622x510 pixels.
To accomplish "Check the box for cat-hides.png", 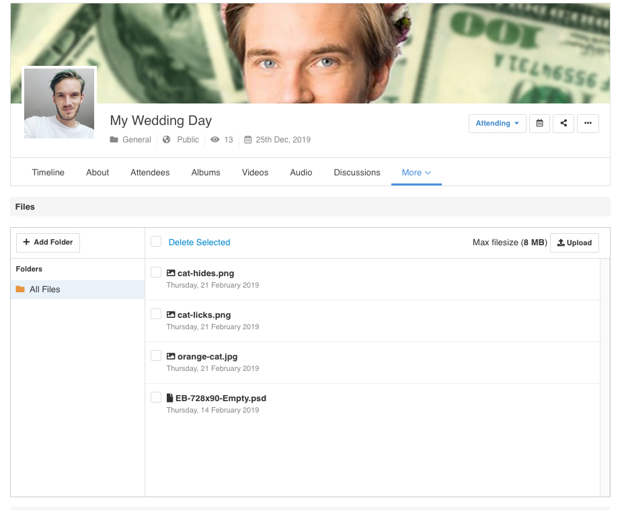I will coord(156,272).
